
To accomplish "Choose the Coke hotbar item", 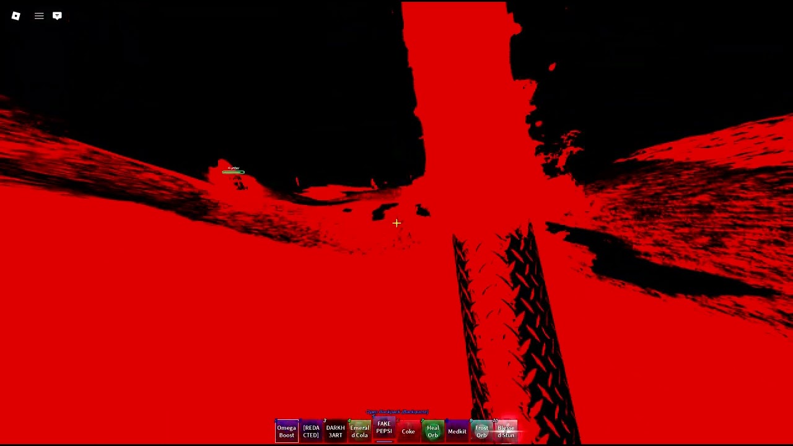I will point(408,431).
